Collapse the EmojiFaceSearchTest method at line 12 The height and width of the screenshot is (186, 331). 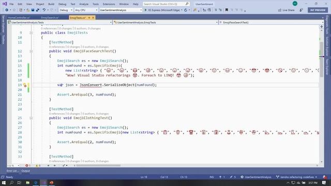(31, 51)
